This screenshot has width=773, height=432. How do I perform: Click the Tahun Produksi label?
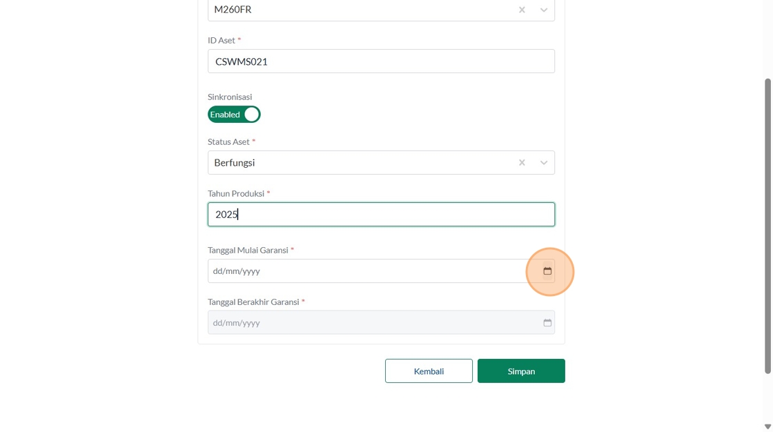pos(236,194)
